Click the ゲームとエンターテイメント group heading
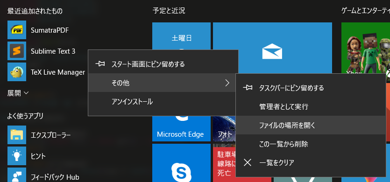Screen dimensions: 390x182 [x=366, y=11]
